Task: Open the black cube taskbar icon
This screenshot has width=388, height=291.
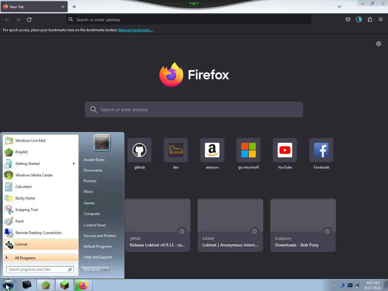Action: tap(27, 285)
